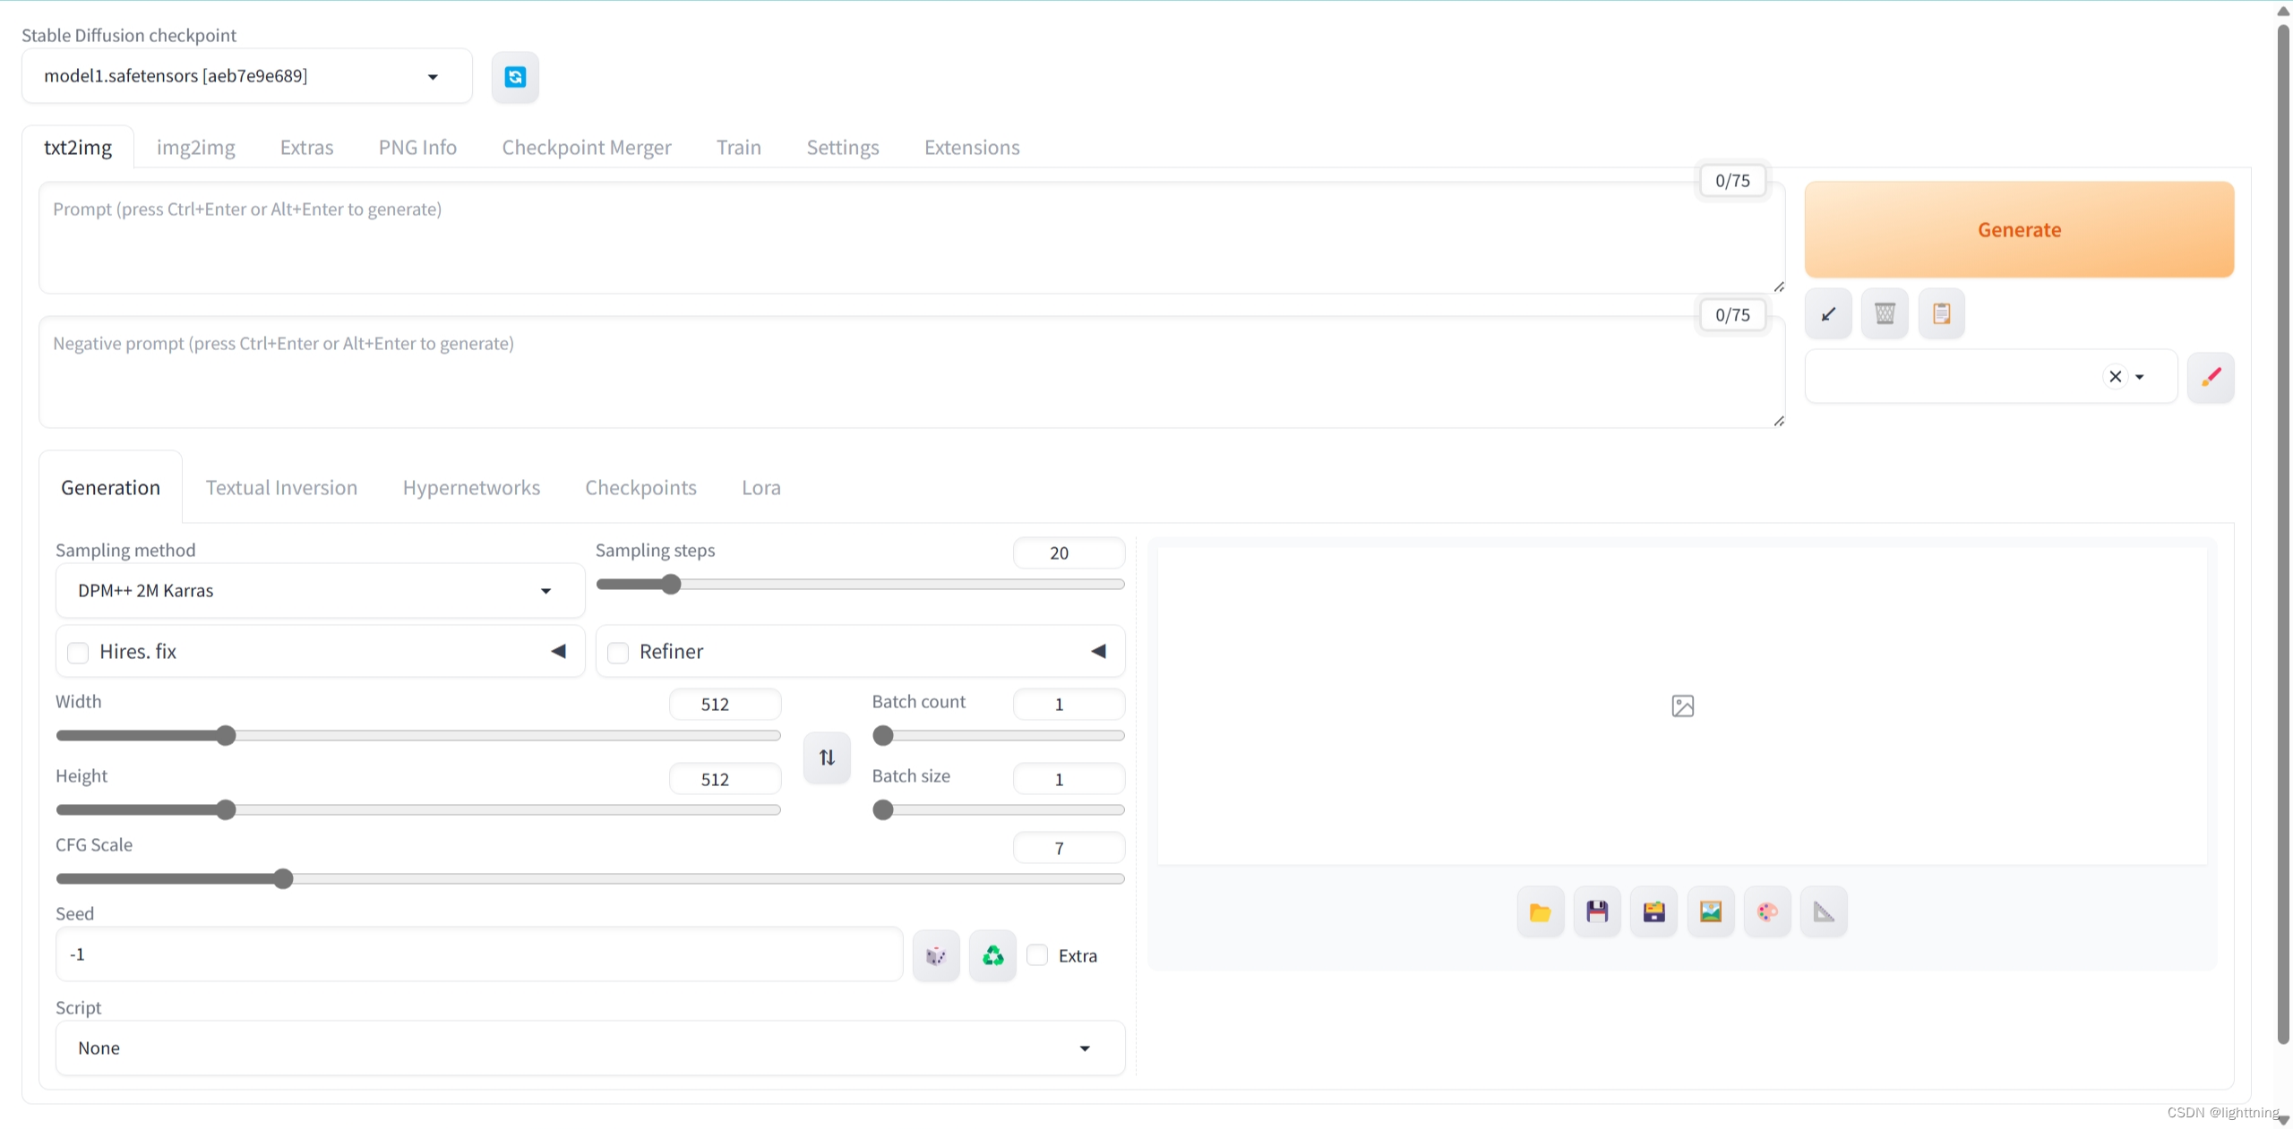This screenshot has height=1129, width=2293.
Task: Open the edit styles paintbrush icon
Action: click(2210, 377)
